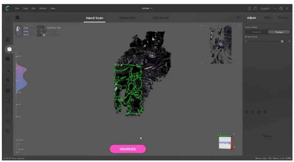Click the second export icon in bottom panel
The height and width of the screenshot is (162, 294).
click(252, 112)
